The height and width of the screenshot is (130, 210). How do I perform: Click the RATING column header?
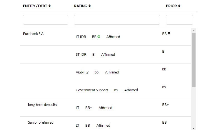(x=80, y=6)
